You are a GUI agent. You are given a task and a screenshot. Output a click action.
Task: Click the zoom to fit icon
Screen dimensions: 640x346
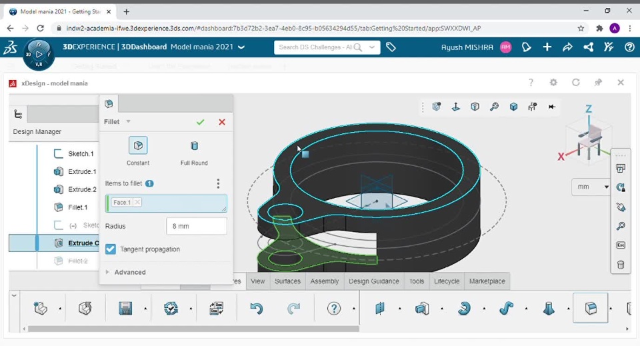[x=494, y=107]
